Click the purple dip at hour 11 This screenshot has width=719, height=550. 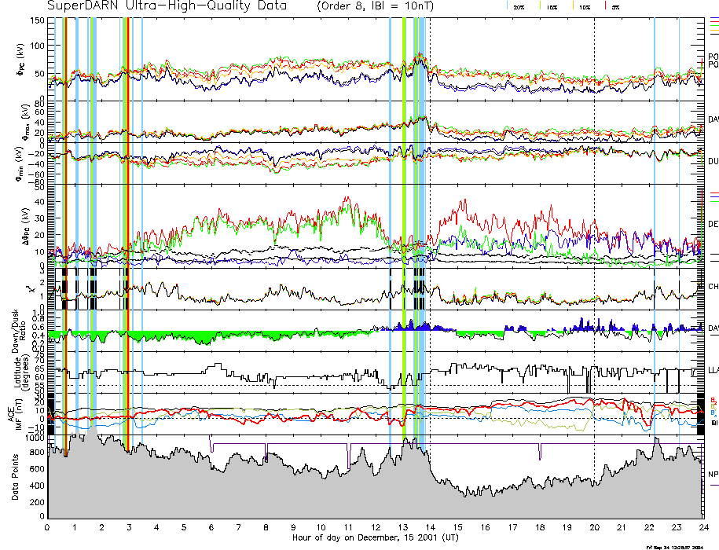click(347, 456)
